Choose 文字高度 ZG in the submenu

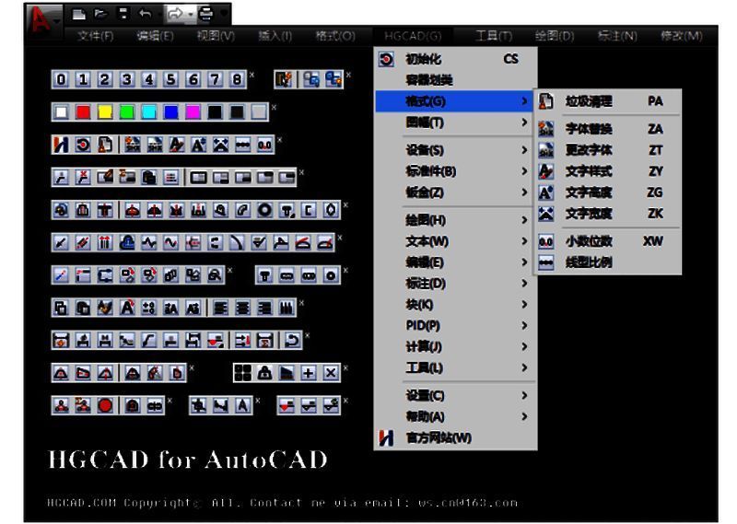click(607, 192)
